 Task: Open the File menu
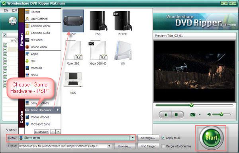tap(6, 10)
